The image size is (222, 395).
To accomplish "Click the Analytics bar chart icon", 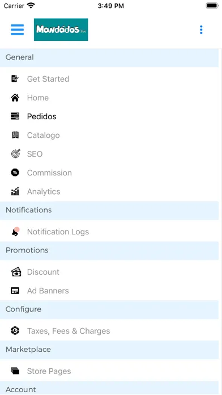I will (15, 191).
